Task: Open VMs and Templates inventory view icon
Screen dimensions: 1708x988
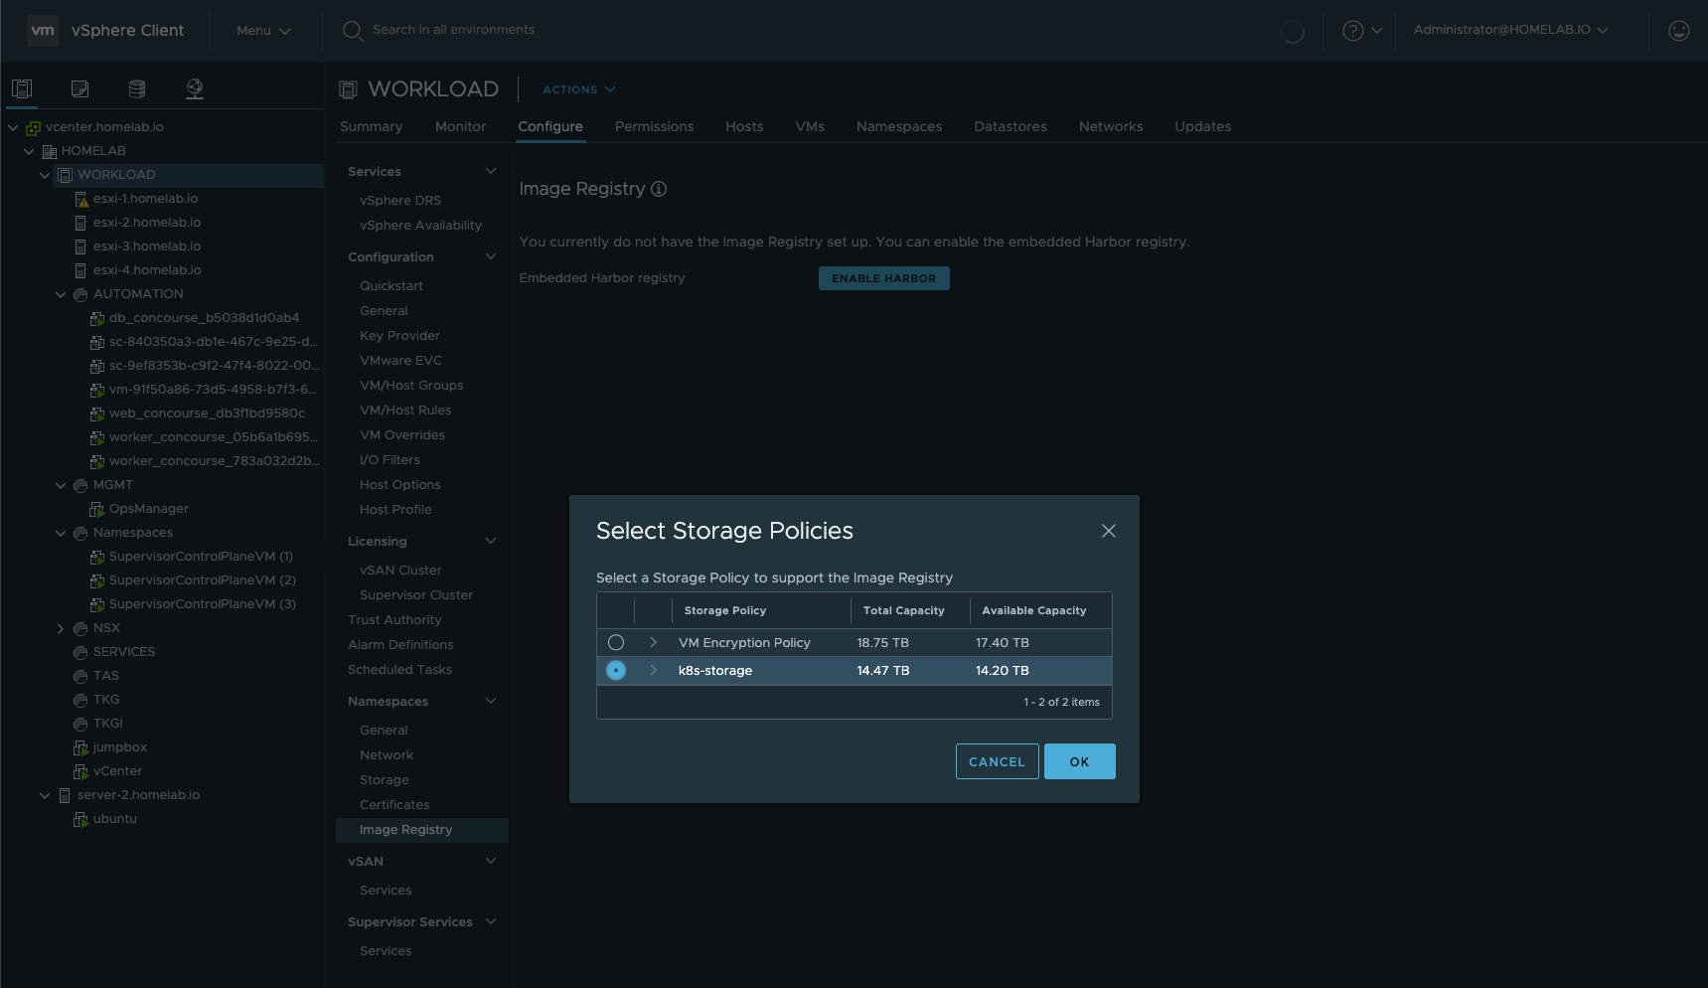Action: click(79, 88)
